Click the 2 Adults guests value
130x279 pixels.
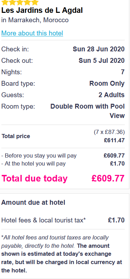[112, 95]
